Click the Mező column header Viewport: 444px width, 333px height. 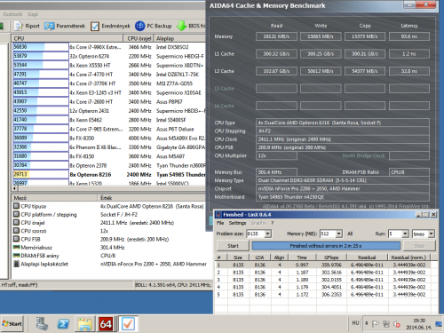[x=54, y=197]
